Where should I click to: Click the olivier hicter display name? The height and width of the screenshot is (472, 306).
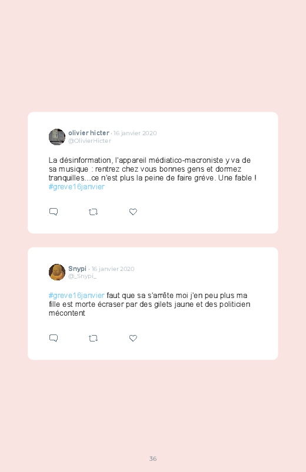click(89, 133)
